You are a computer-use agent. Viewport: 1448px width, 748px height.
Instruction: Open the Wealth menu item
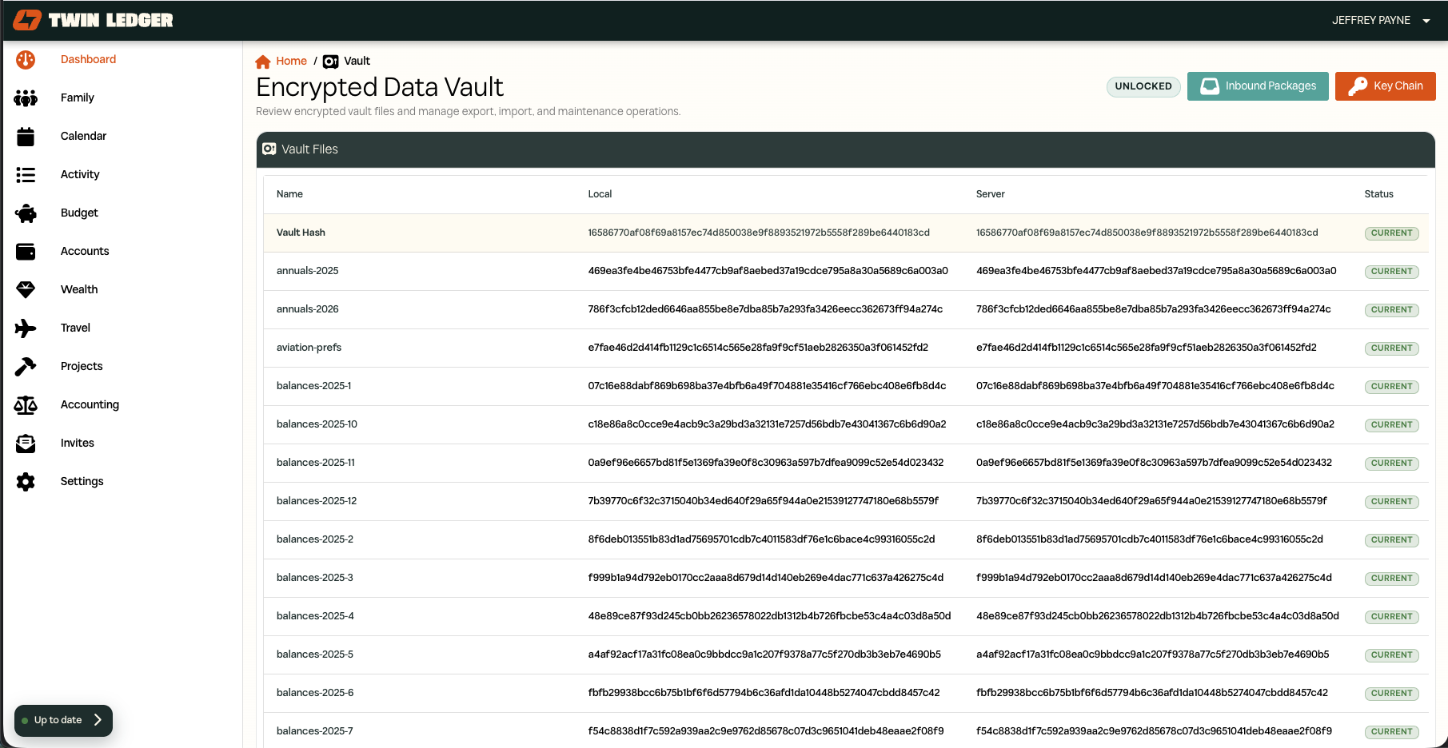click(79, 289)
